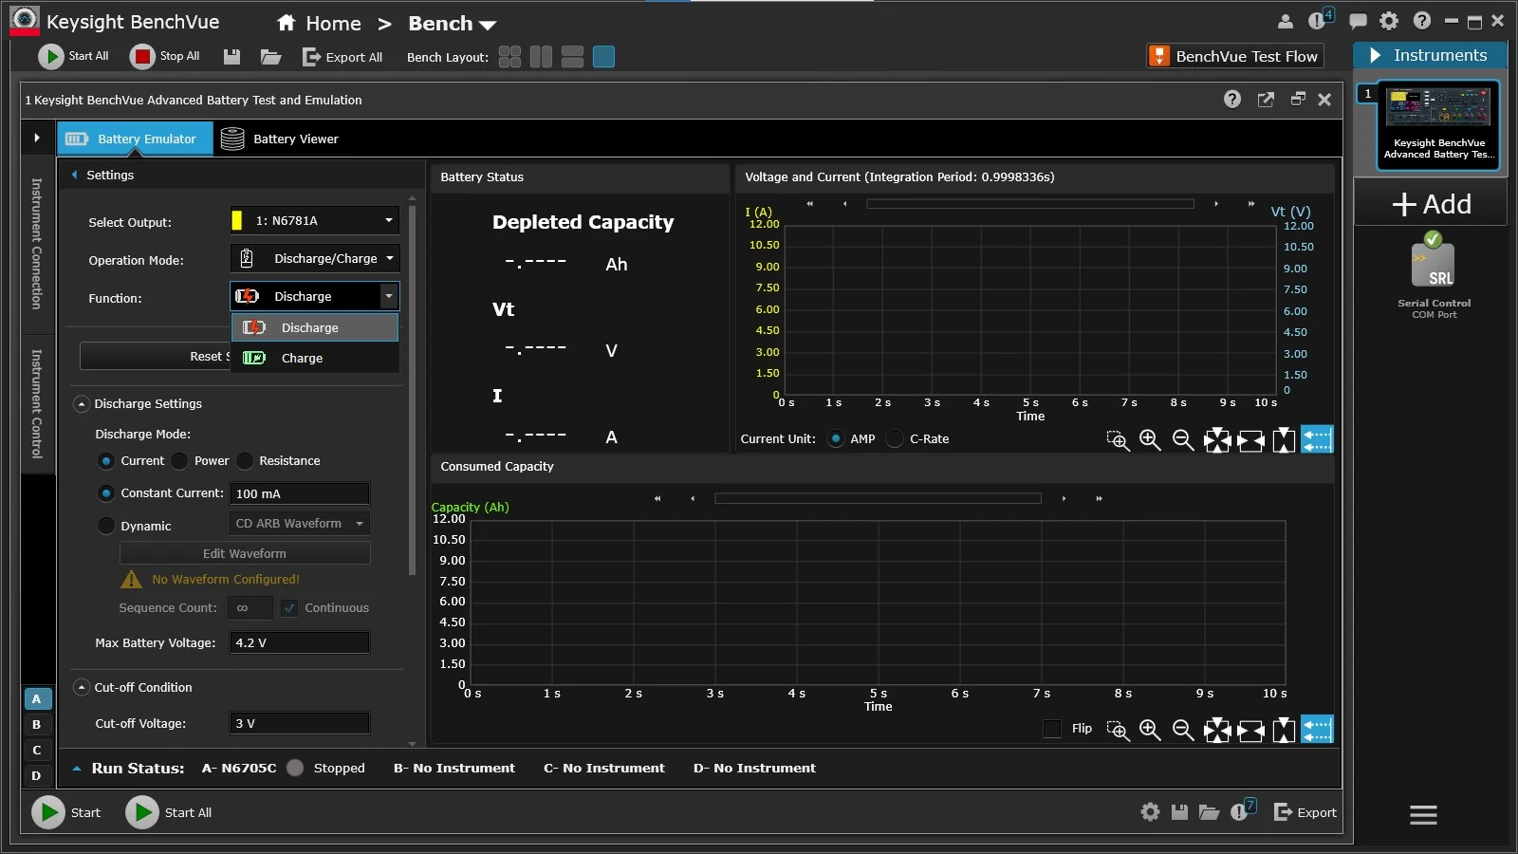Choose Charge from Function list
Viewport: 1518px width, 854px height.
coord(315,358)
